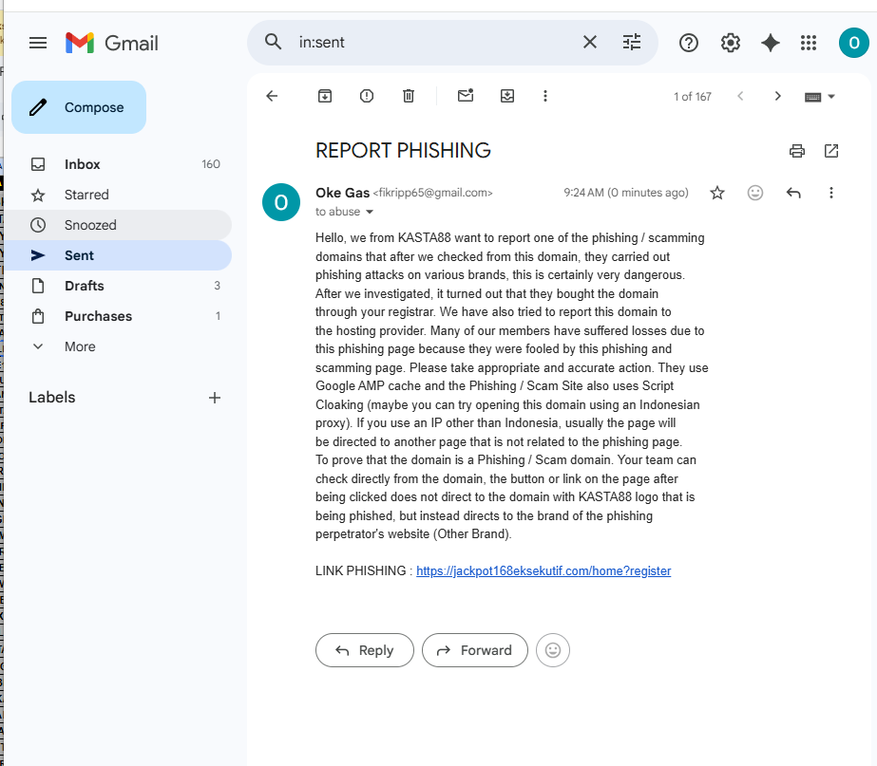Click the REPORT PHISHING subject heading
This screenshot has height=766, width=877.
[x=403, y=151]
